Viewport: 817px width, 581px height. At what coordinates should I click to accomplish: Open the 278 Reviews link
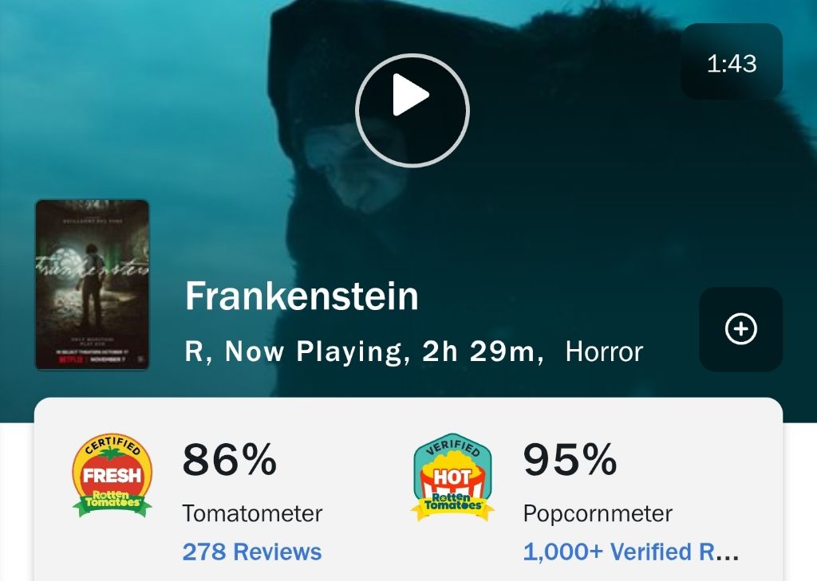coord(252,552)
